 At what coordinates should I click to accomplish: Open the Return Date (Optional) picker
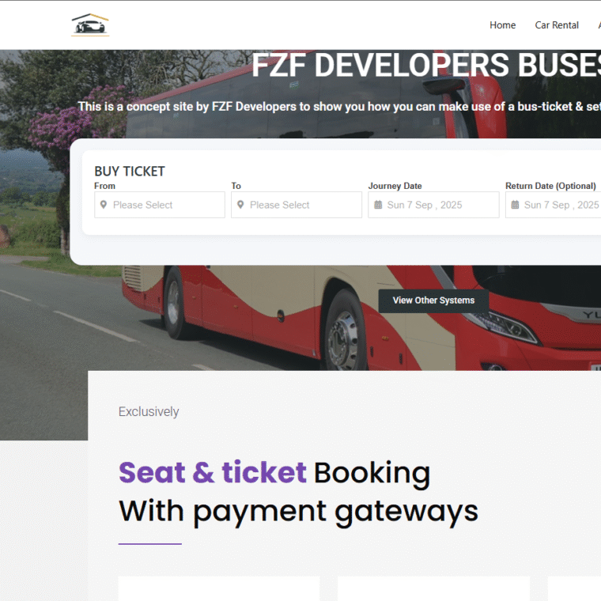(x=553, y=205)
